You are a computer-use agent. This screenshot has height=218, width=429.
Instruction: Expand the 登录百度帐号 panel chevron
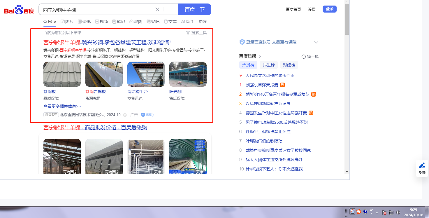click(316, 42)
